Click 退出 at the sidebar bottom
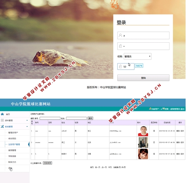This screenshot has width=187, height=183. pyautogui.click(x=10, y=168)
